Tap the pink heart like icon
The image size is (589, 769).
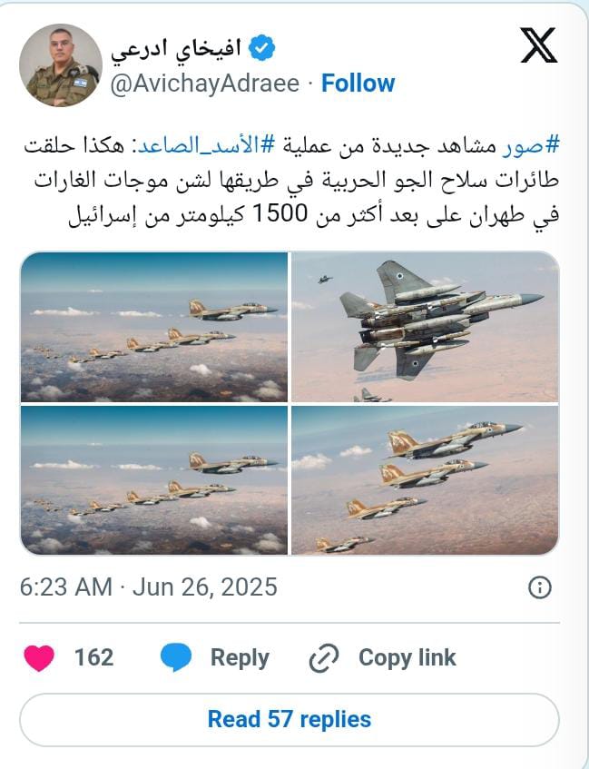[39, 657]
